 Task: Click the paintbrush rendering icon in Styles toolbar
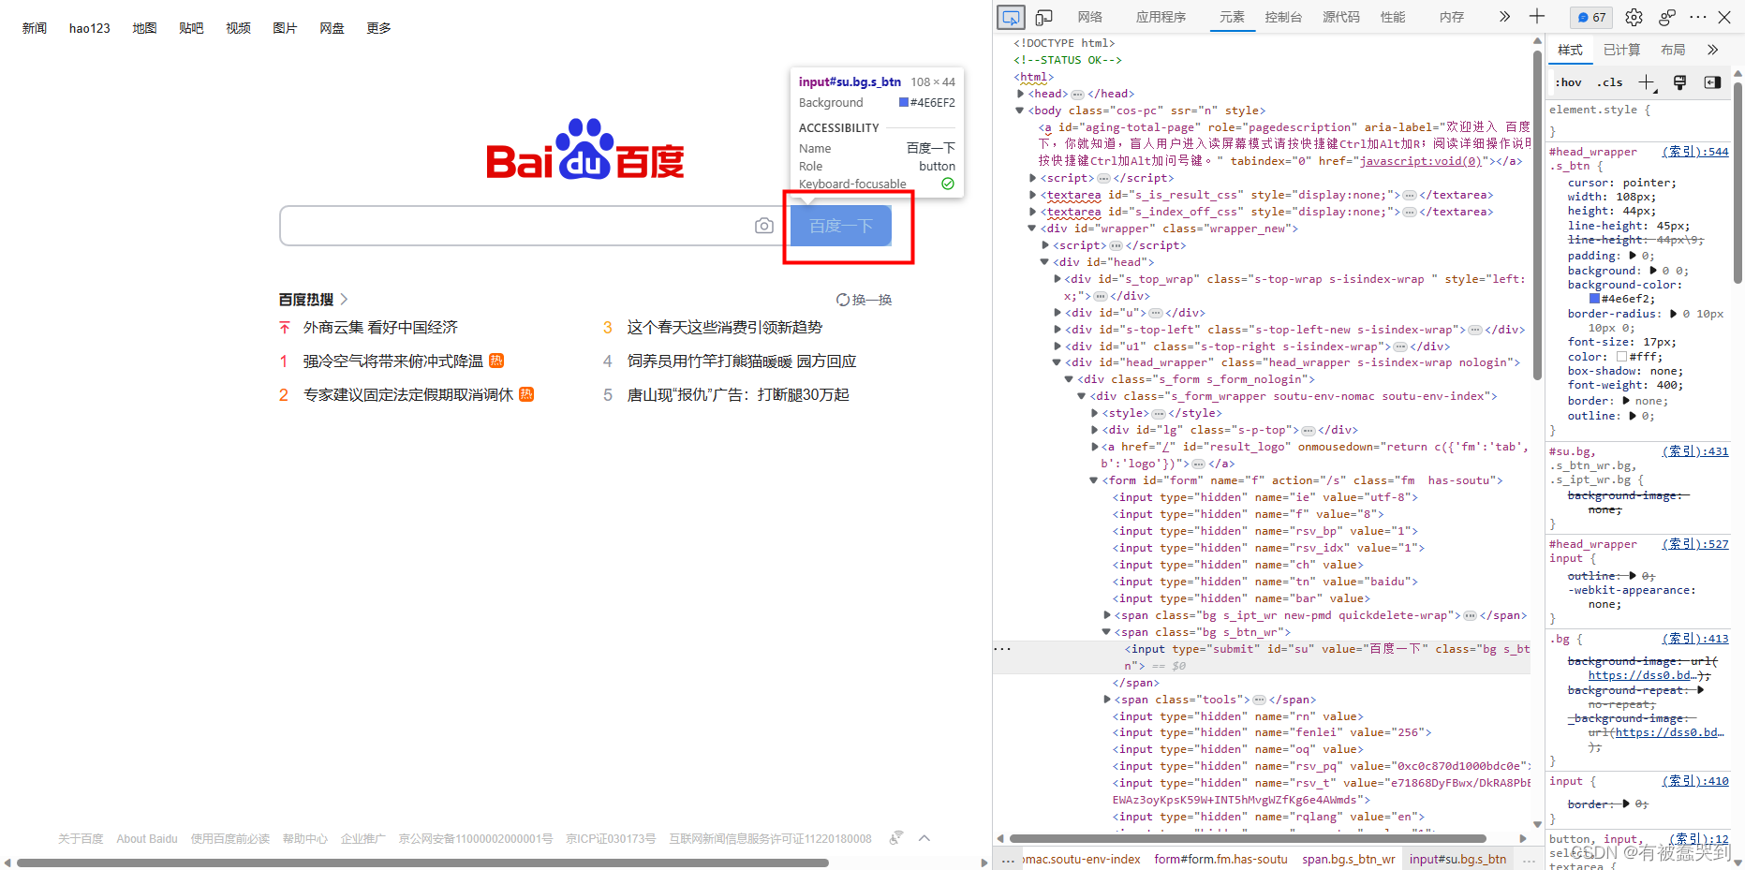point(1679,82)
